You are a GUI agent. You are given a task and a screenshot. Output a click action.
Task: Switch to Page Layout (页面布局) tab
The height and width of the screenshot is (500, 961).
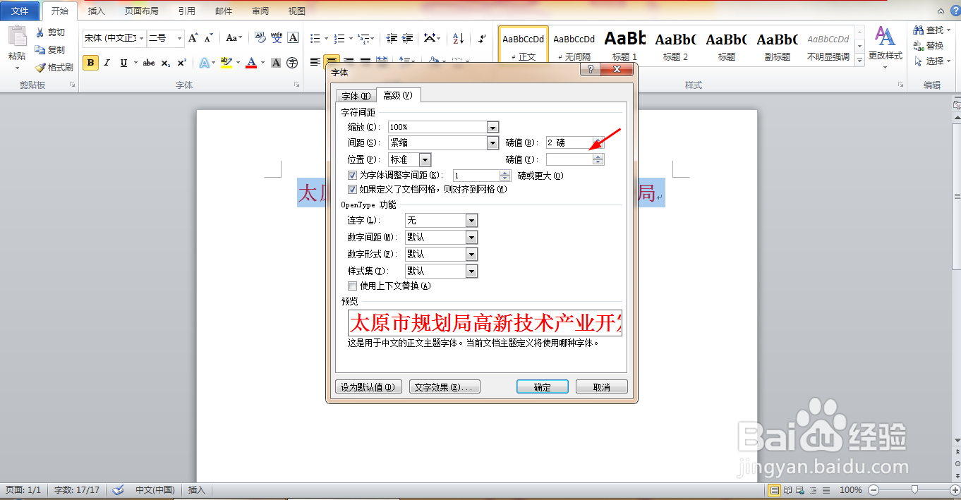coord(142,11)
